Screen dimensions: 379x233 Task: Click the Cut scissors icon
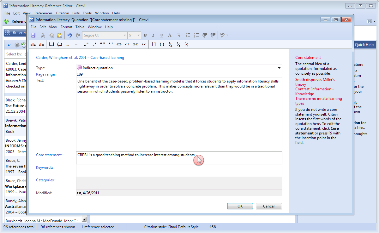pos(43,35)
